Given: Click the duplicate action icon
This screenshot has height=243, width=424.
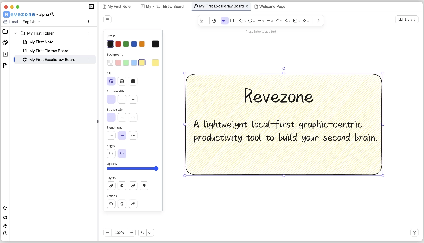Looking at the screenshot, I should click(111, 204).
